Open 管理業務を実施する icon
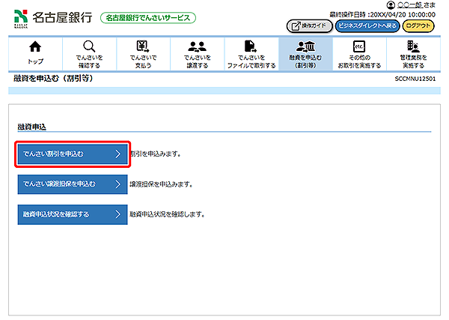Screen dimensions: 449x320 (413, 46)
